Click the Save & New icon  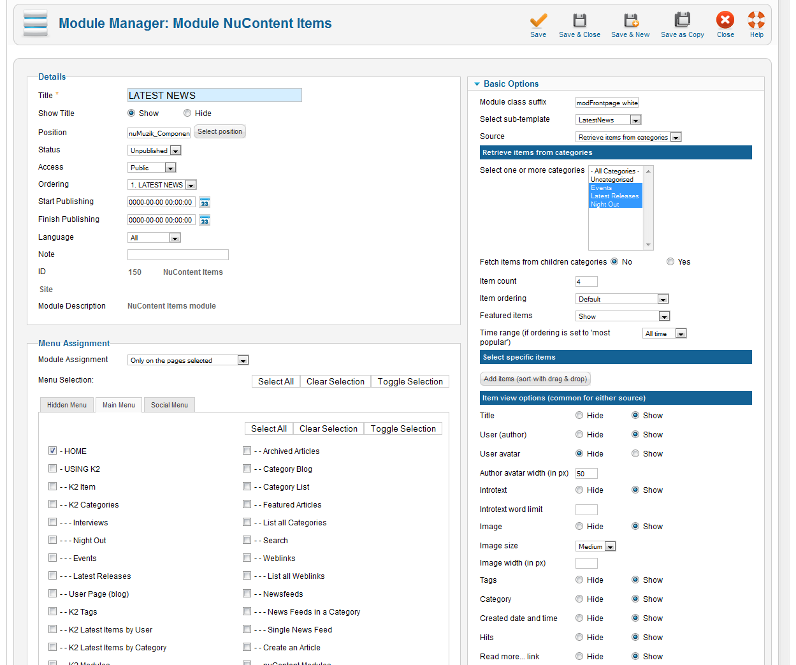[631, 20]
